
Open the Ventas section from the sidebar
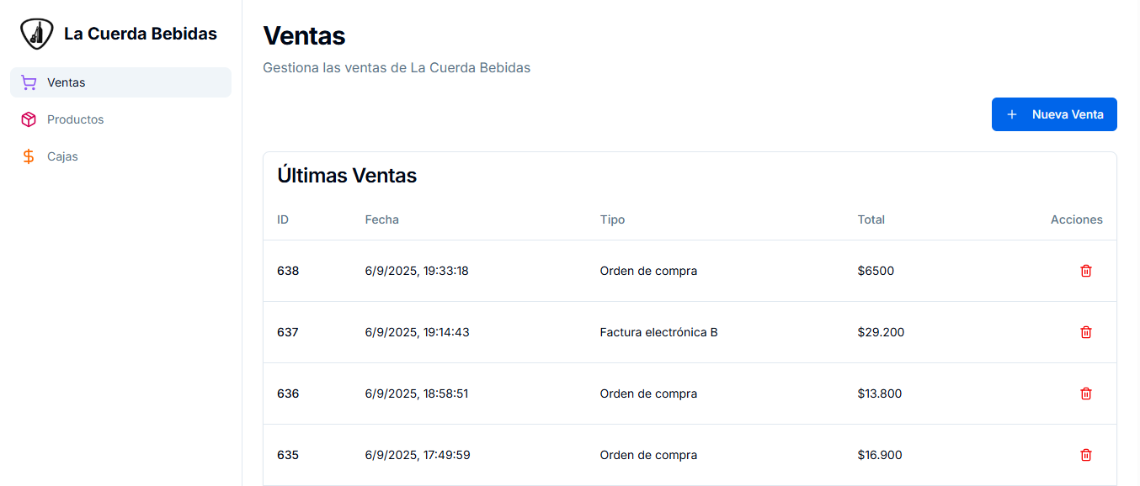(66, 82)
